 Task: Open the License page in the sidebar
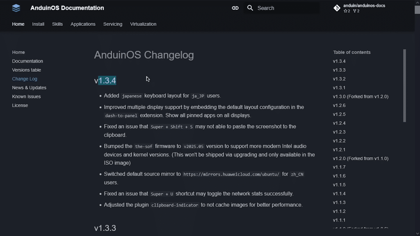click(x=20, y=105)
